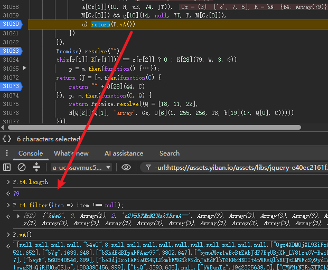The image size is (328, 270).
Task: Click horizontal scrollbar of code editor
Action: 154,128
